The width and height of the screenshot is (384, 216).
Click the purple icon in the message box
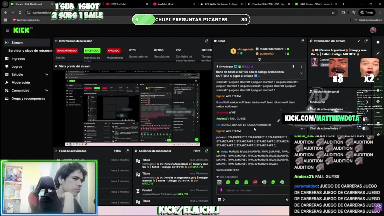point(222,190)
